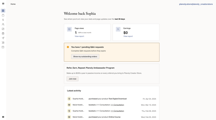Open the customers person icon in sidebar
Viewport: 216px width, 120px height.
[3, 24]
